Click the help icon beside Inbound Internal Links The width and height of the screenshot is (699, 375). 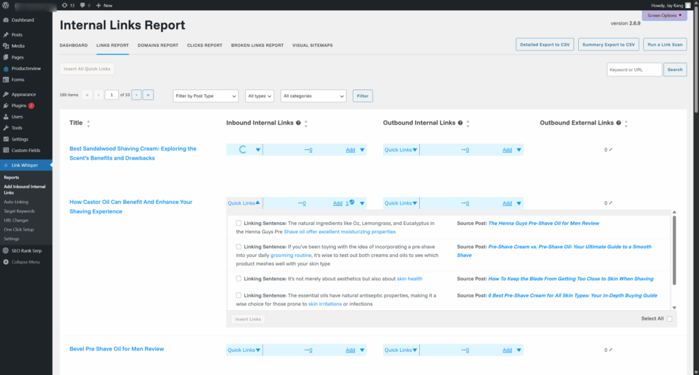pos(298,123)
